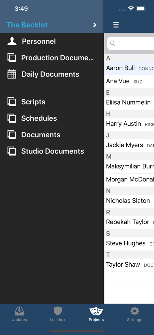Select the Maksymilian contact row
Screen dimensions: 154x335
tap(129, 167)
